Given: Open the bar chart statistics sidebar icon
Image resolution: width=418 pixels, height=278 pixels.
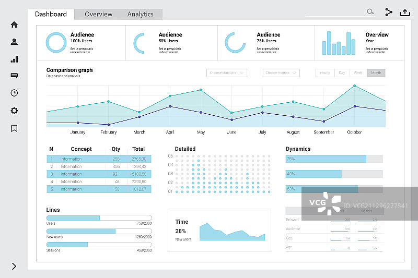Looking at the screenshot, I should pos(14,59).
